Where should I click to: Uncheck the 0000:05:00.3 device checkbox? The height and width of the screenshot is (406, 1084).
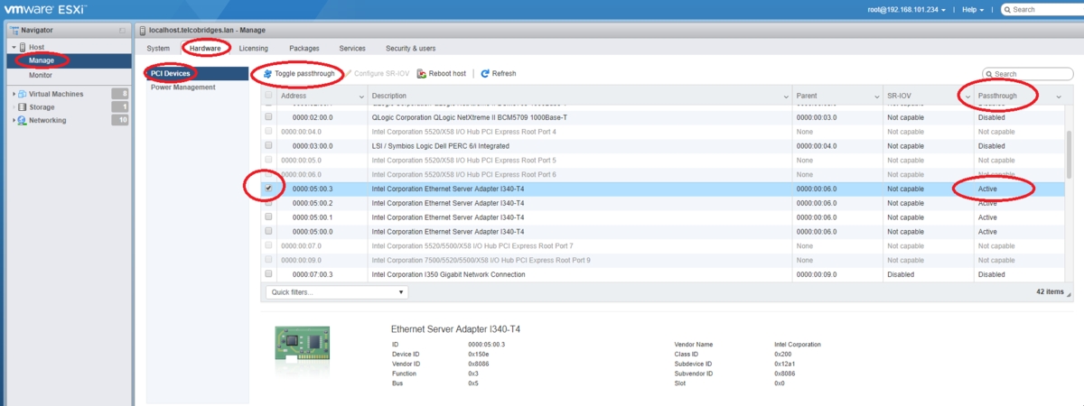point(268,189)
